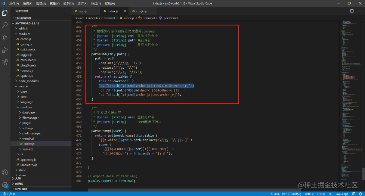The height and width of the screenshot is (196, 365).
Task: Open cache.js file in explorer
Action: click(26, 39)
